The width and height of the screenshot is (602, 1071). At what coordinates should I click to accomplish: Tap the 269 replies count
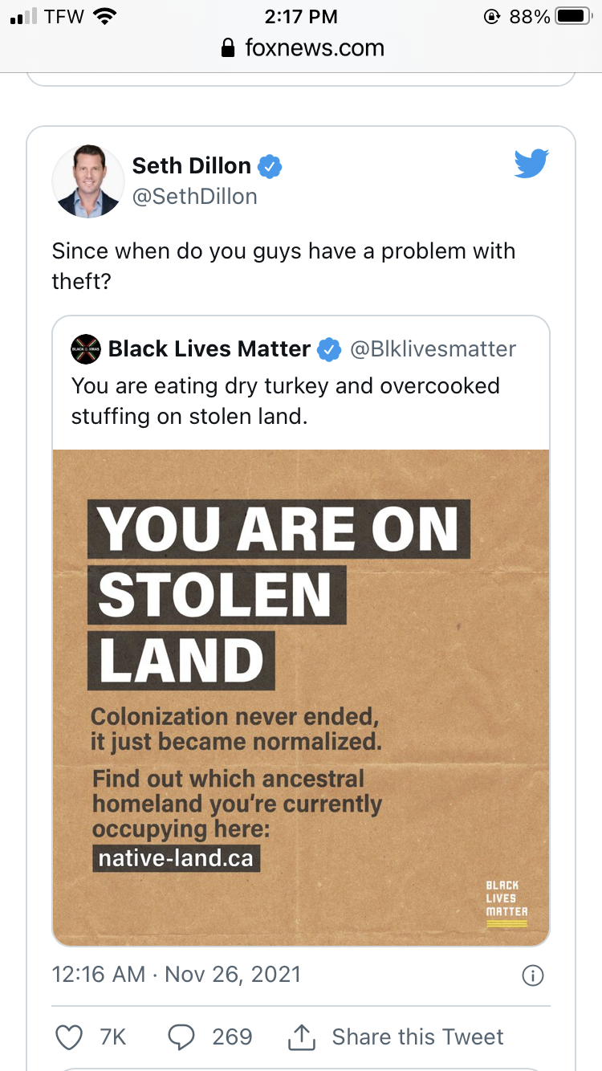point(232,1036)
